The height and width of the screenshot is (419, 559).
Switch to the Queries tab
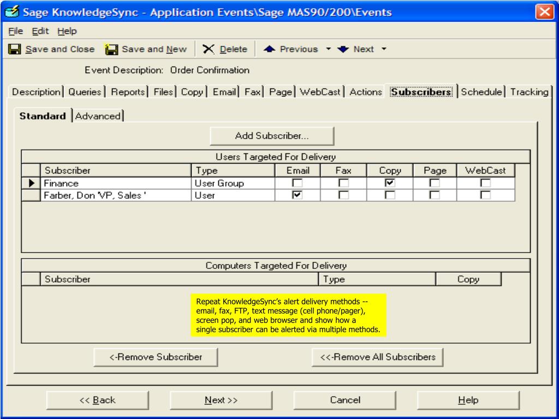click(x=85, y=92)
